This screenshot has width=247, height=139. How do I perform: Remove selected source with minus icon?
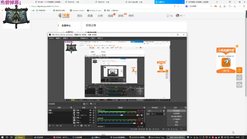coord(78,125)
